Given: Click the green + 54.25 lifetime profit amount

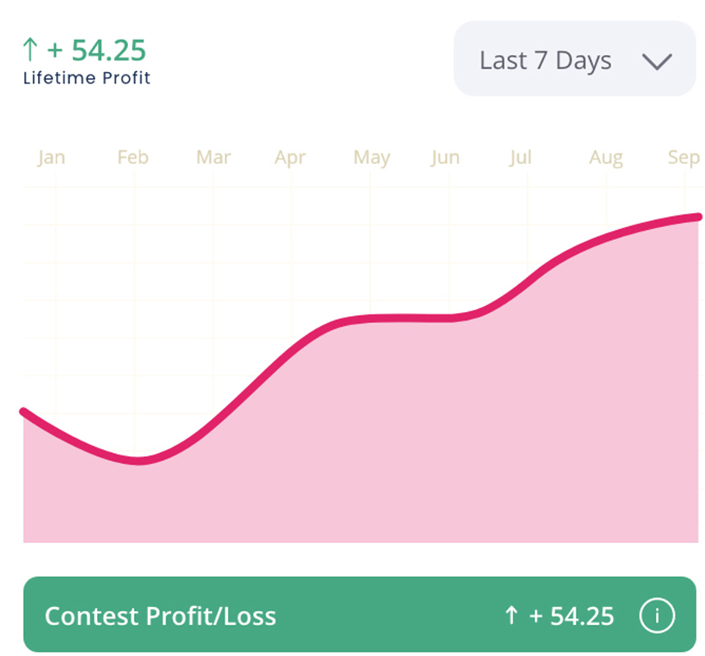Looking at the screenshot, I should coord(97,50).
